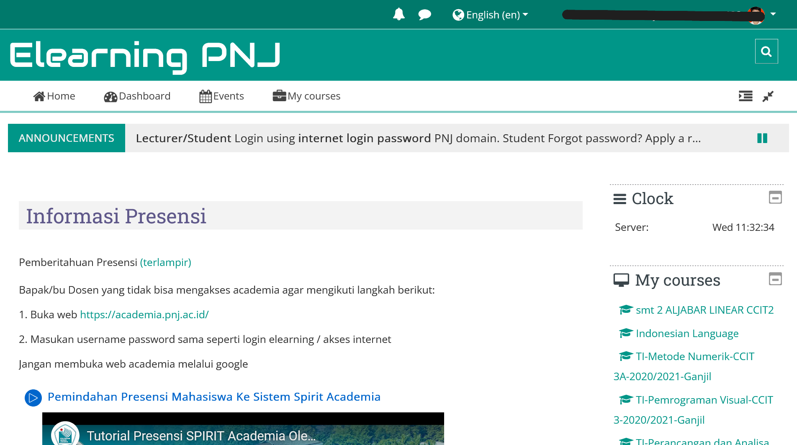Open the user account dropdown arrow
This screenshot has height=445, width=797.
773,14
